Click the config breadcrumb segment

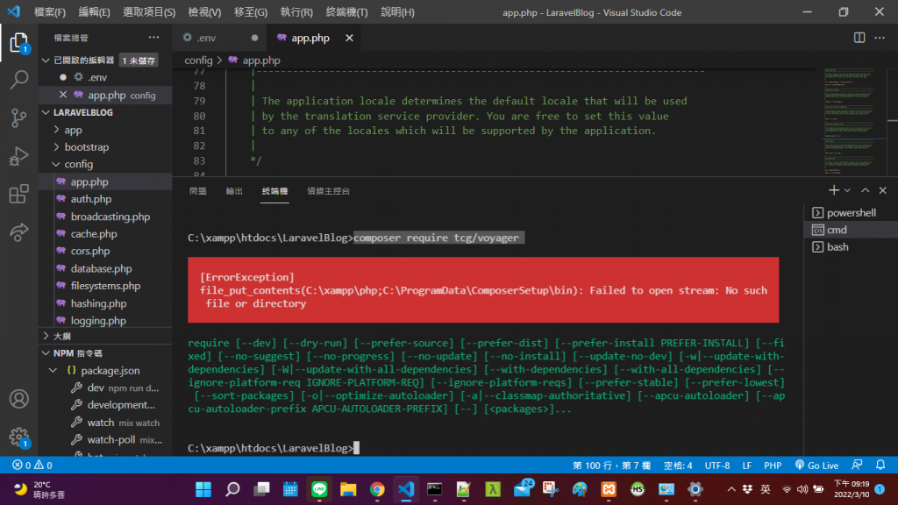click(x=198, y=60)
